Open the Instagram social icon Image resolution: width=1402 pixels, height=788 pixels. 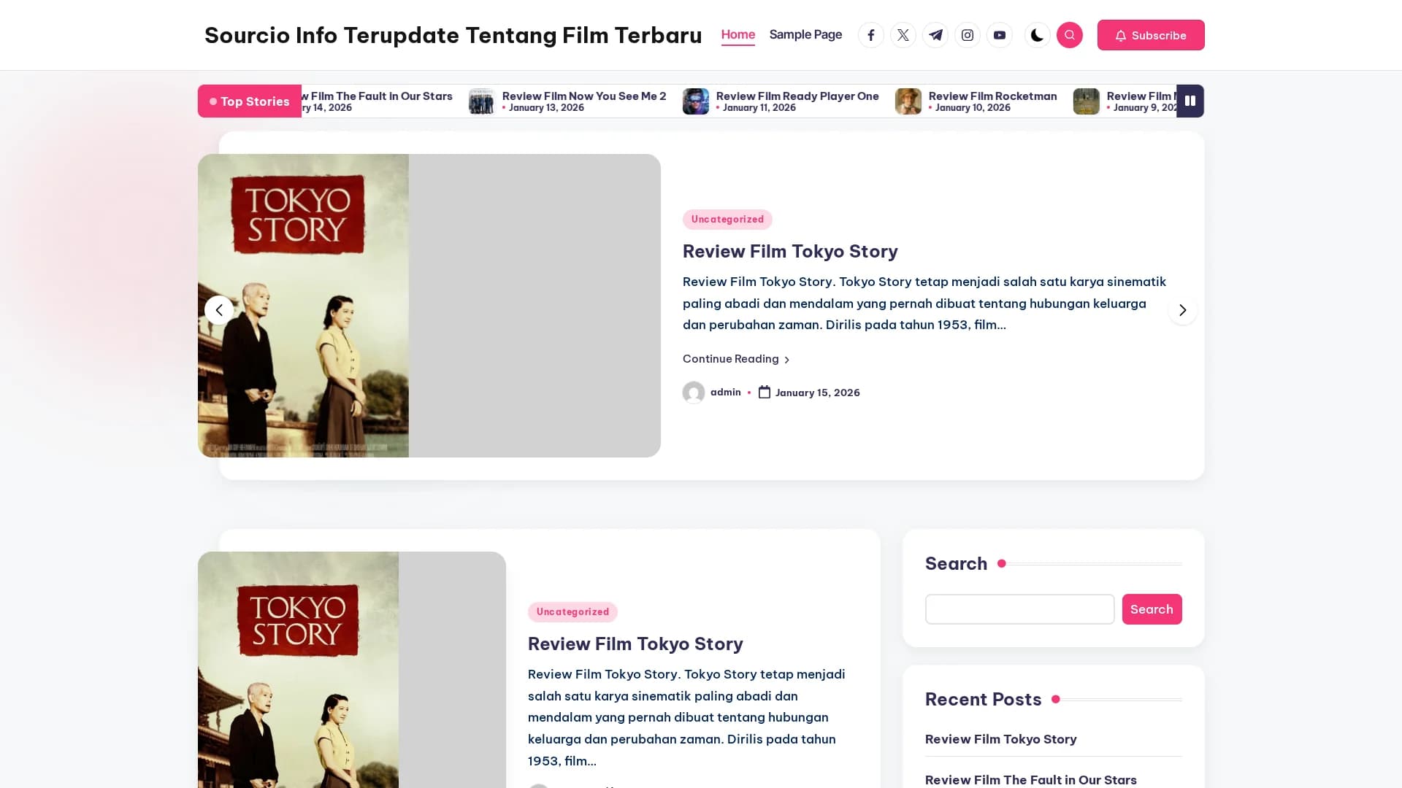(x=968, y=35)
